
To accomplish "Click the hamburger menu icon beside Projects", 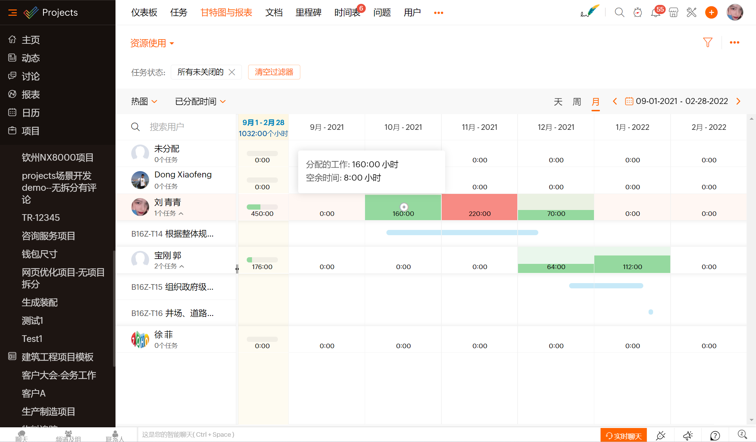I will 13,13.
